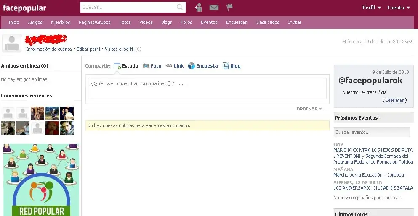Click 'No hay nuevas noticias' notice
The width and height of the screenshot is (418, 216).
point(208,125)
